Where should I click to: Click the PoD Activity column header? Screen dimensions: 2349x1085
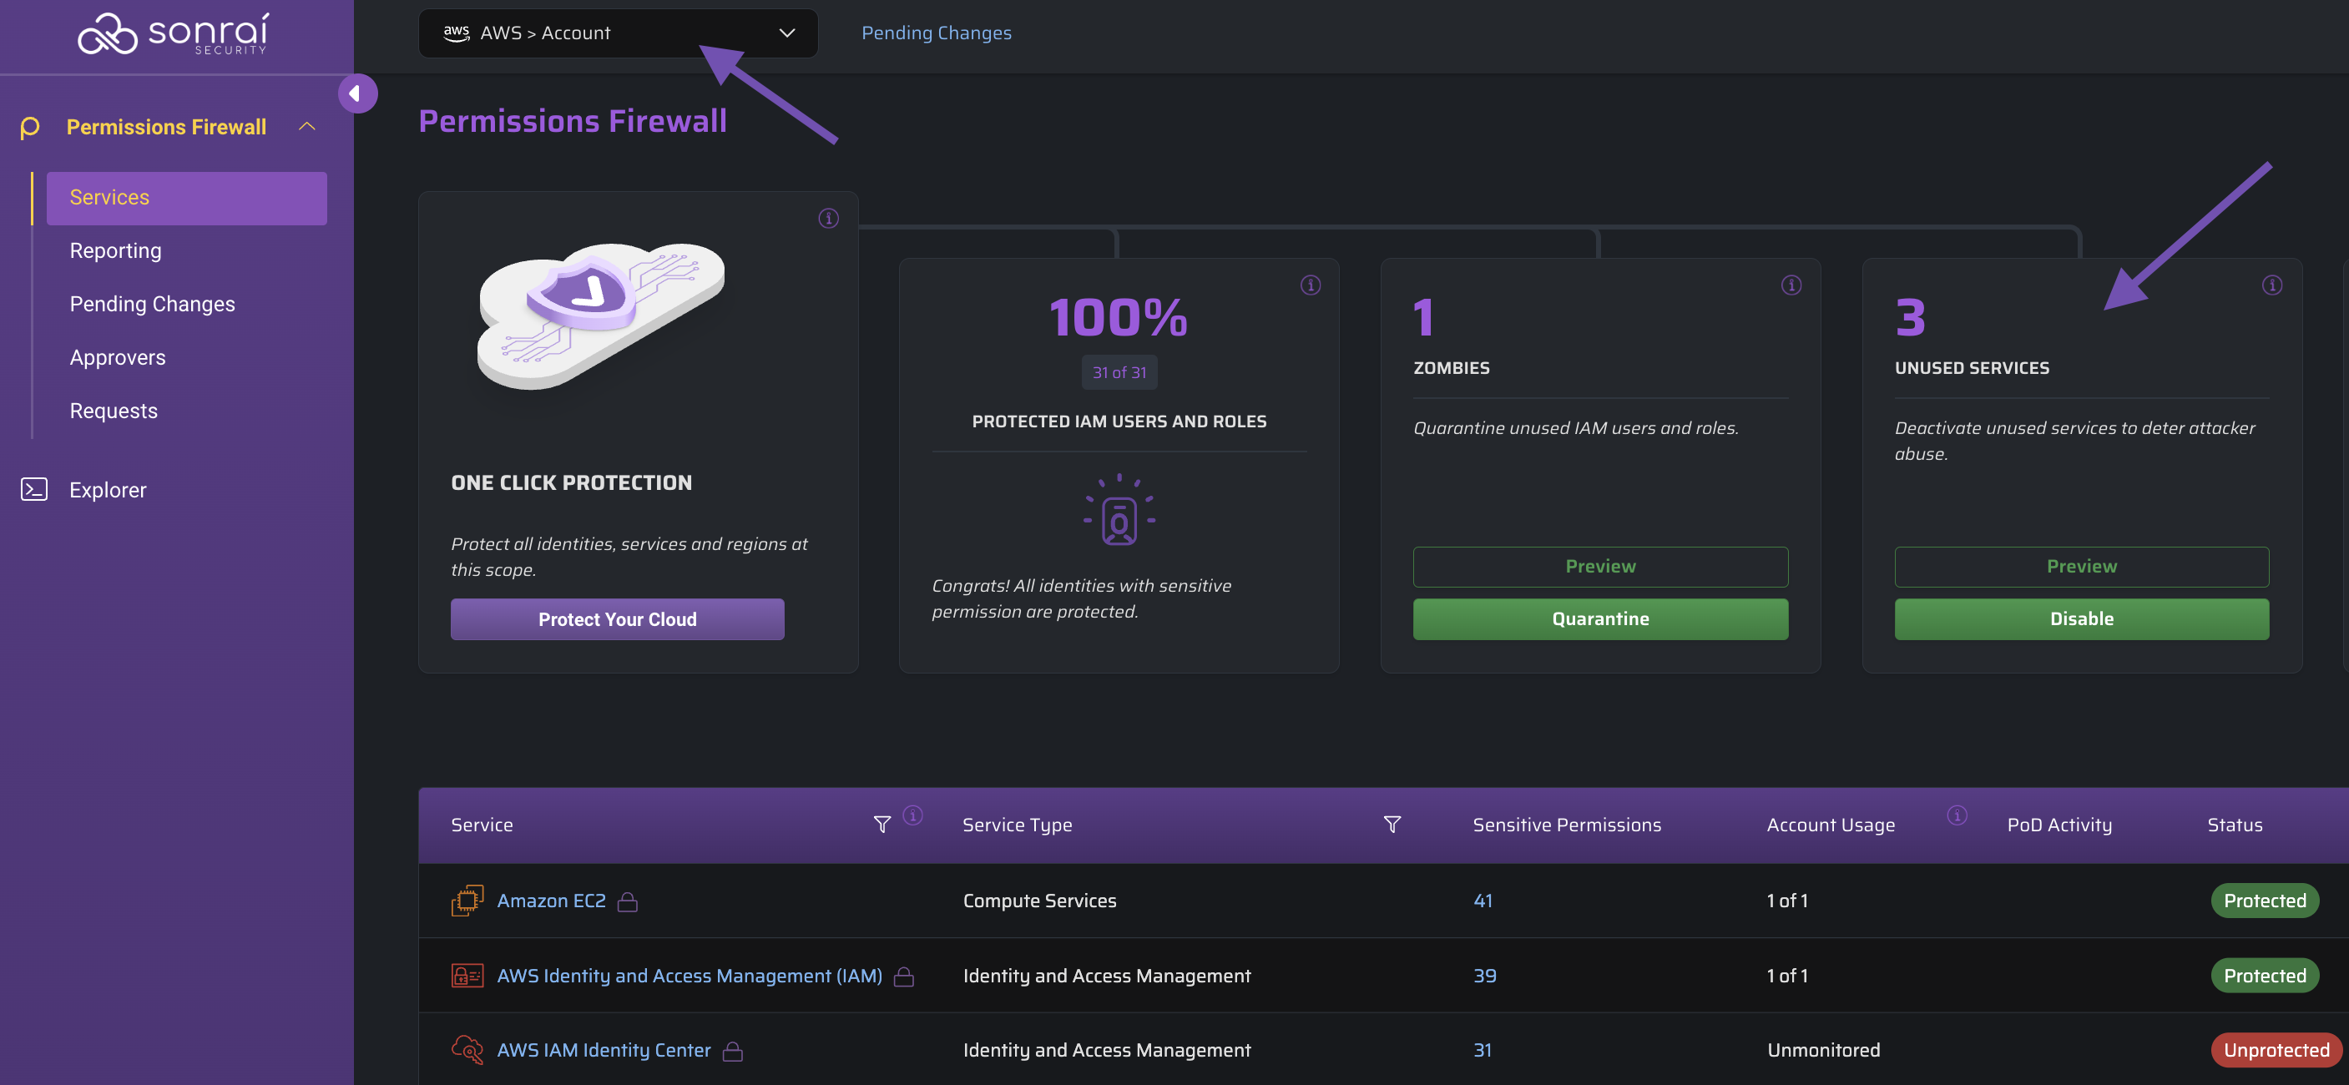[x=2059, y=825]
